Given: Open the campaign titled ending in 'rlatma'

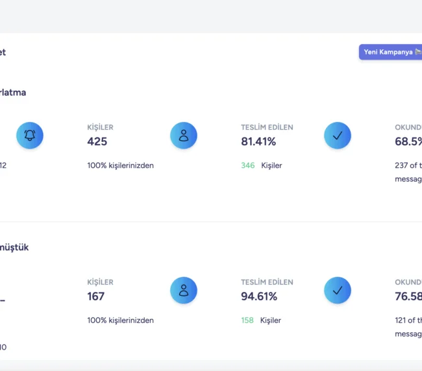Looking at the screenshot, I should 13,93.
